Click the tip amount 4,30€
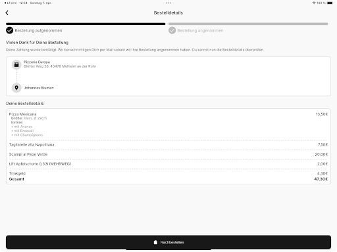 (323, 173)
